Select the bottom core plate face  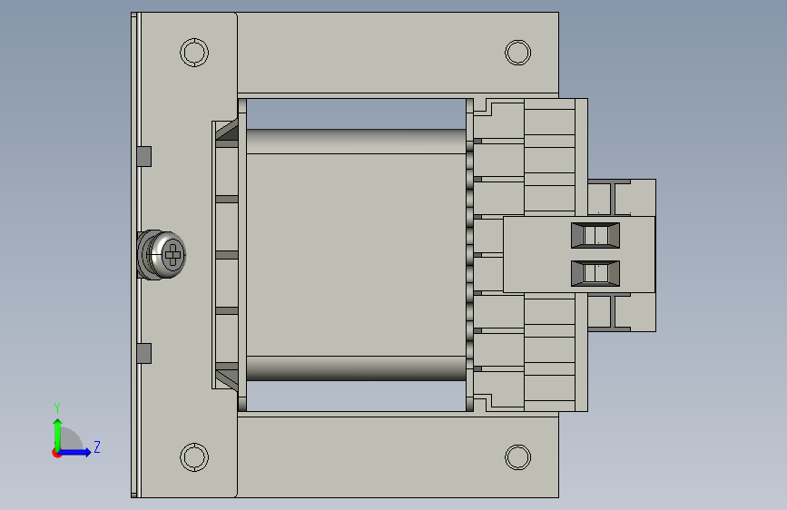click(x=398, y=456)
